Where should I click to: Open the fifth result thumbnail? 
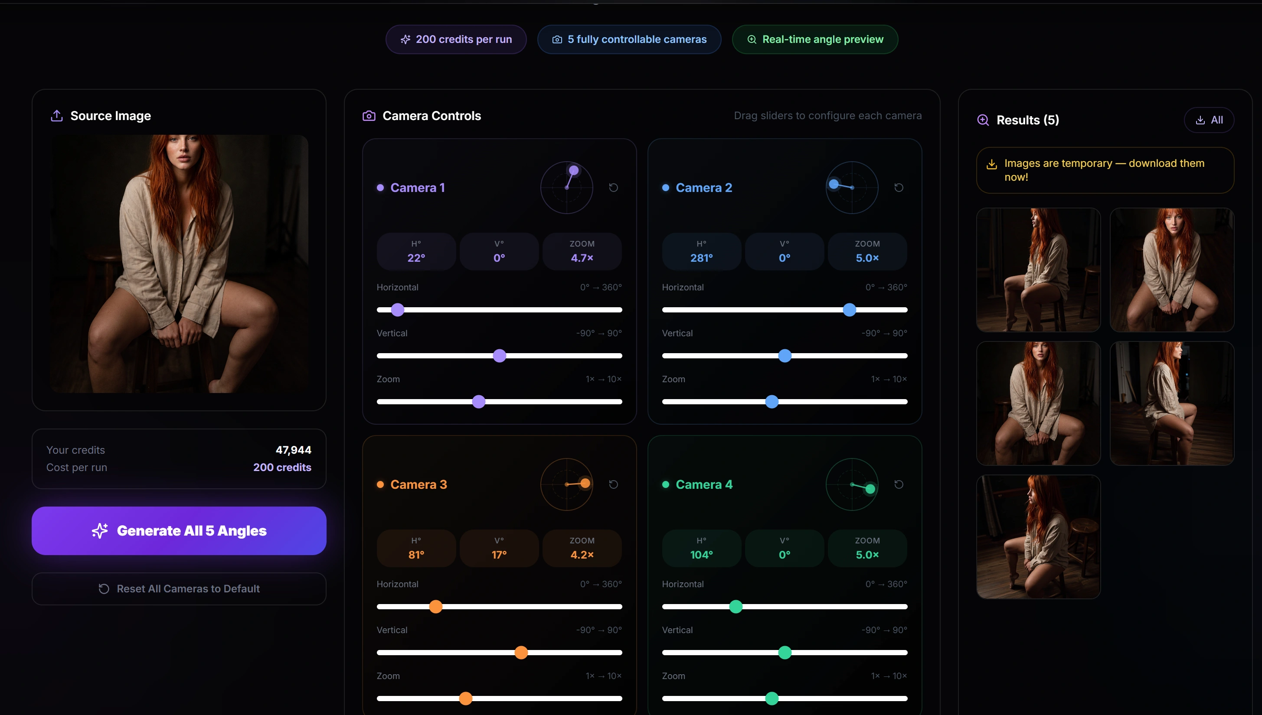[1038, 537]
